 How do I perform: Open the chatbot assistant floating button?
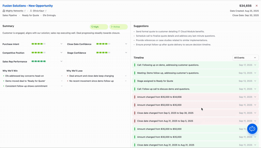(252, 129)
